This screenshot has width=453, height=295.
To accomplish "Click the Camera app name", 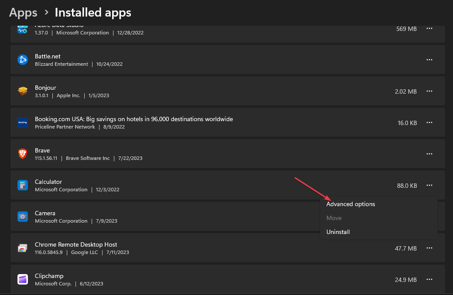I will click(x=45, y=214).
